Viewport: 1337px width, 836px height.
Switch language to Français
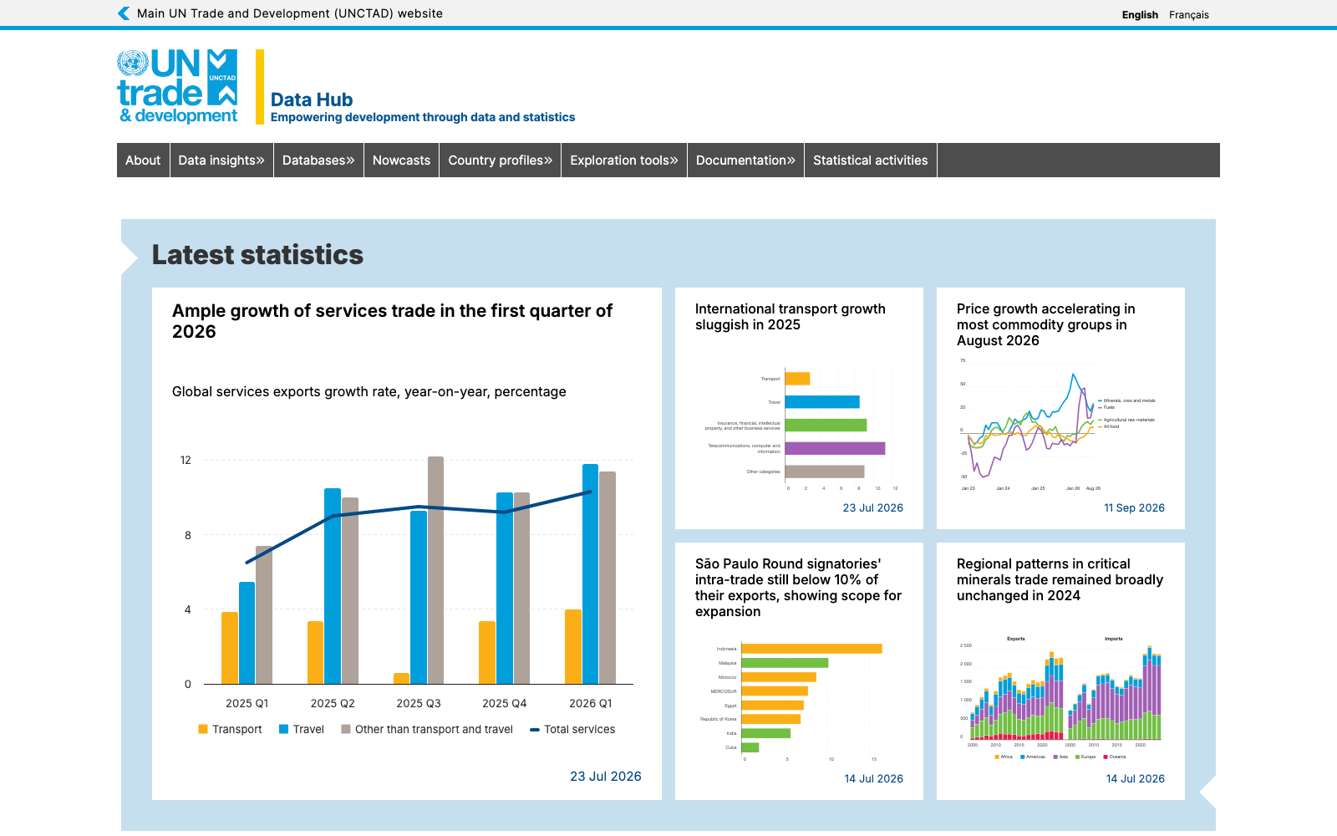pyautogui.click(x=1188, y=15)
